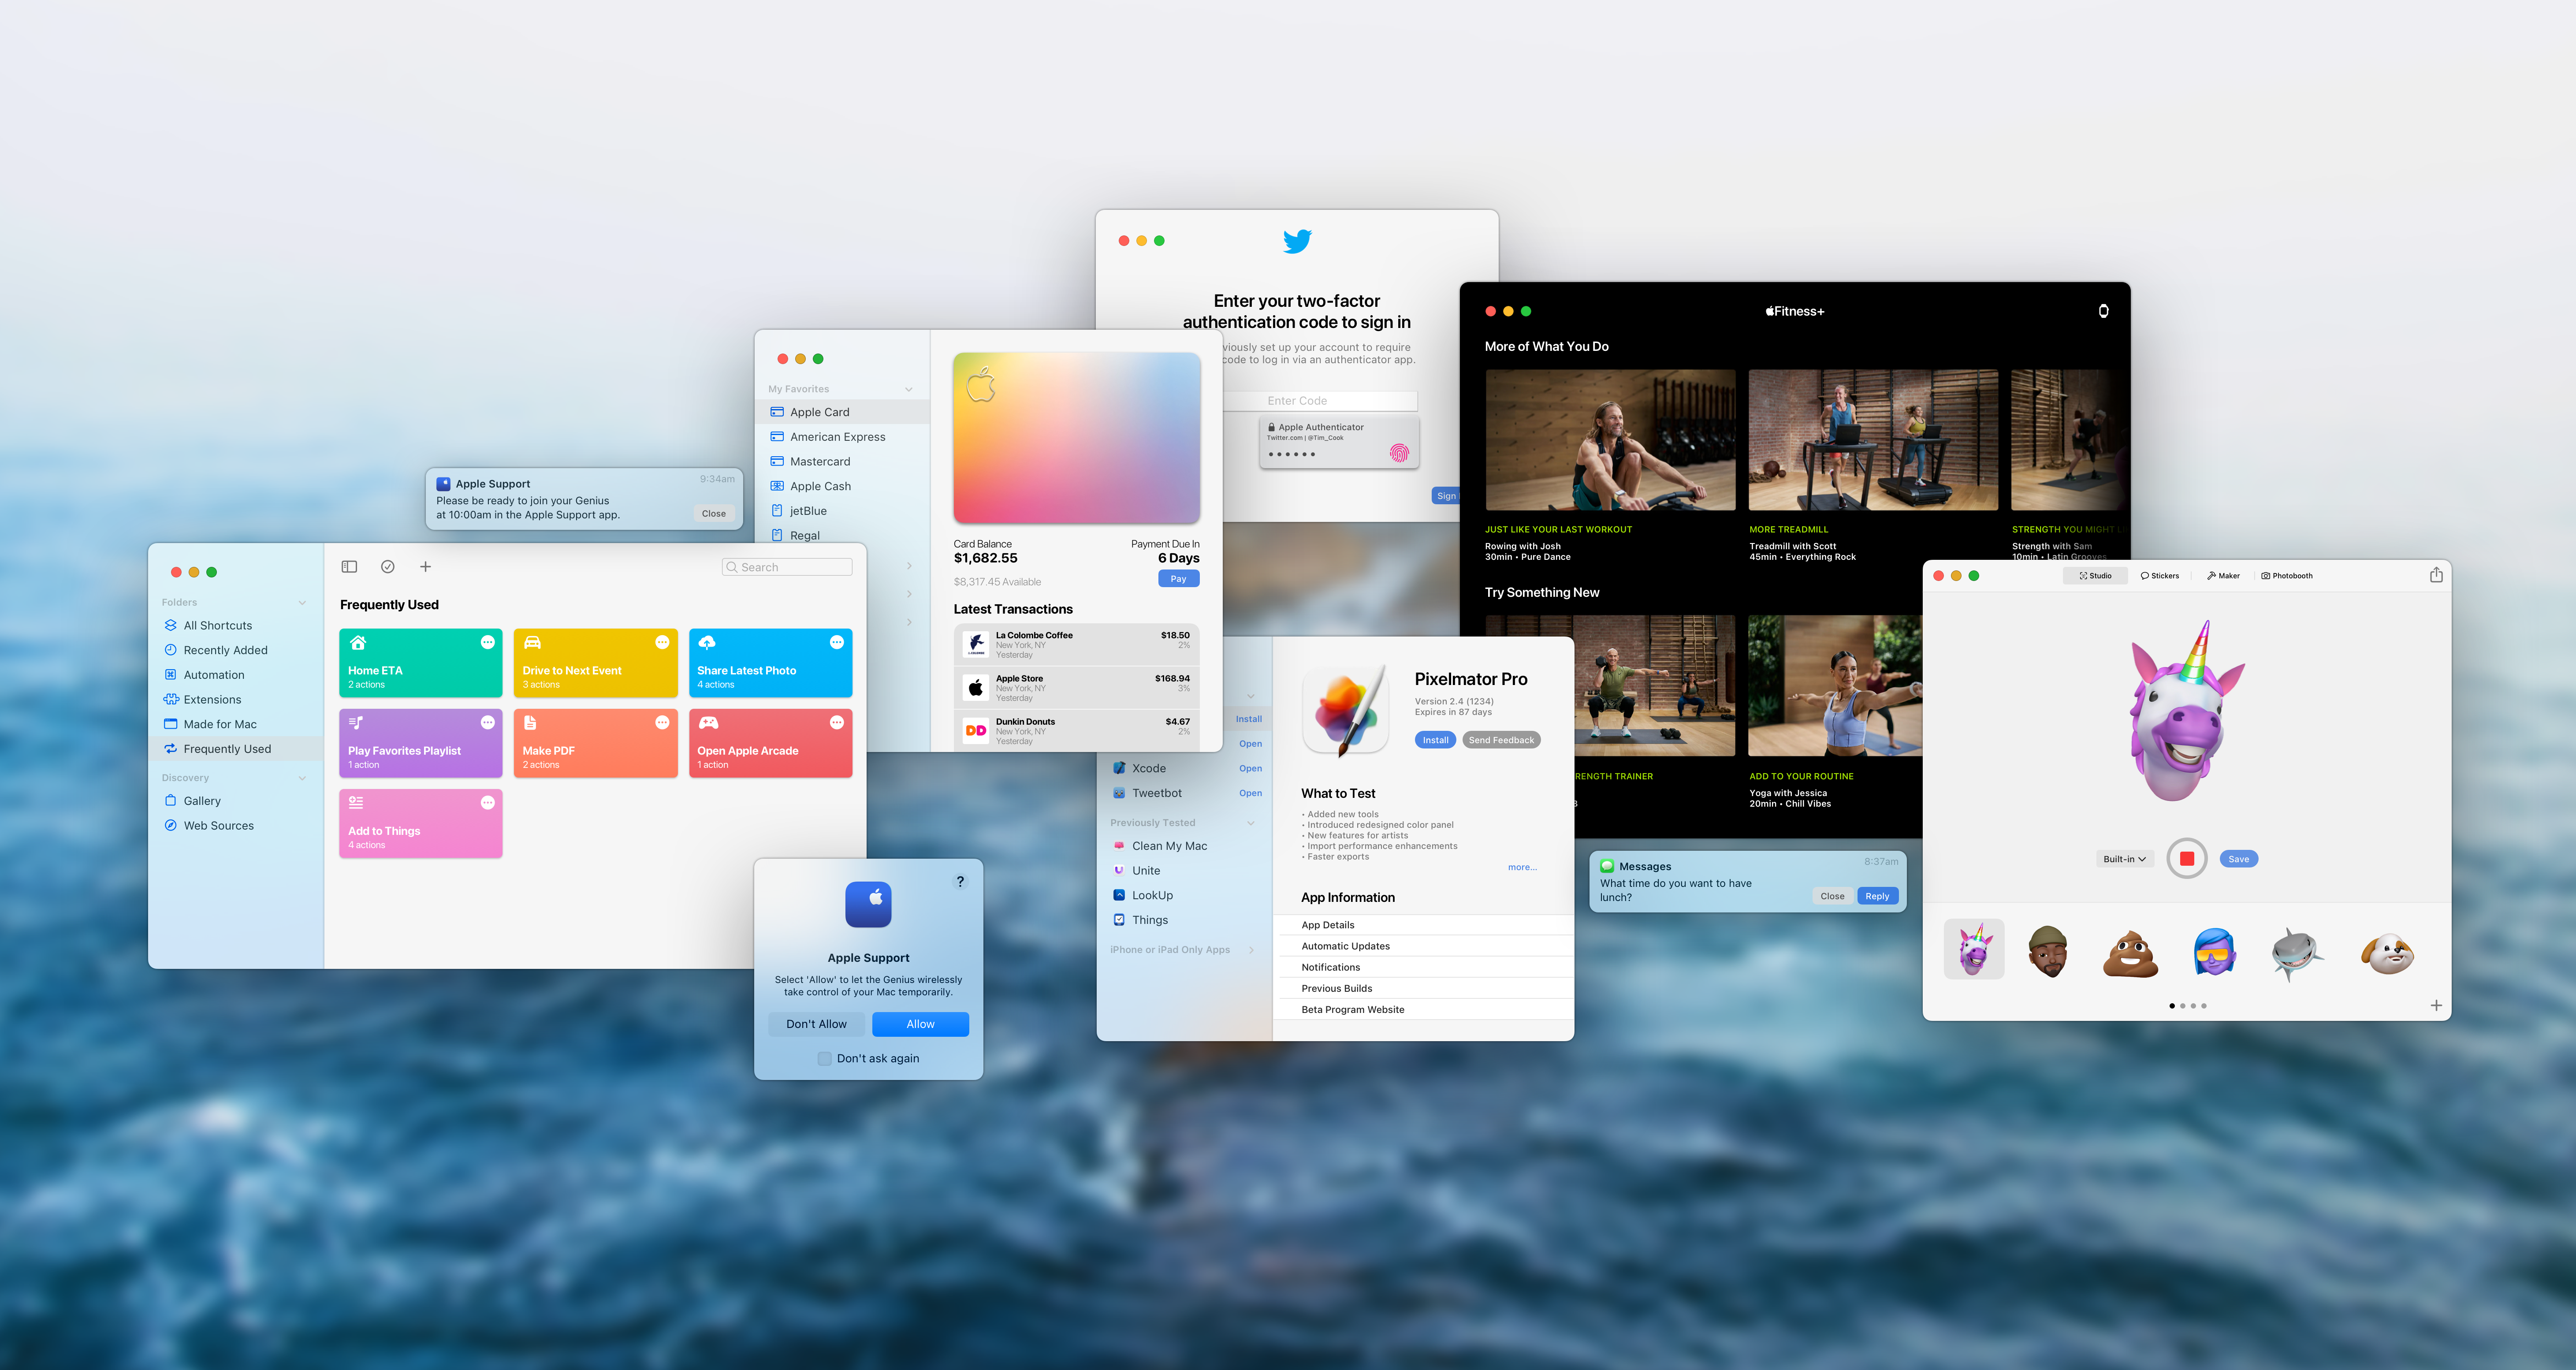2576x1370 pixels.
Task: Click the Shortcuts Search field
Action: point(787,567)
